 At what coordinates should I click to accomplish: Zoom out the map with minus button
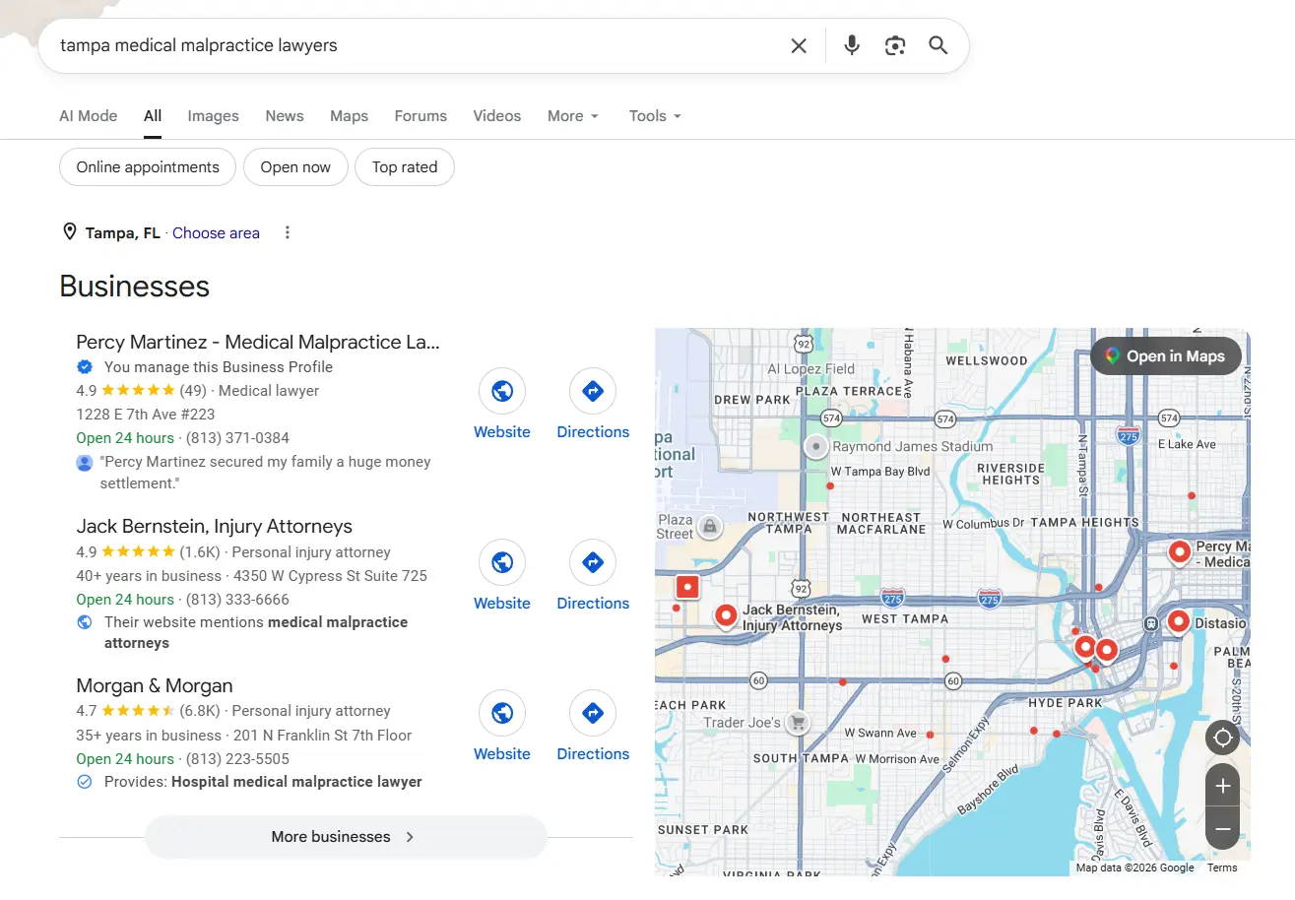tap(1223, 829)
